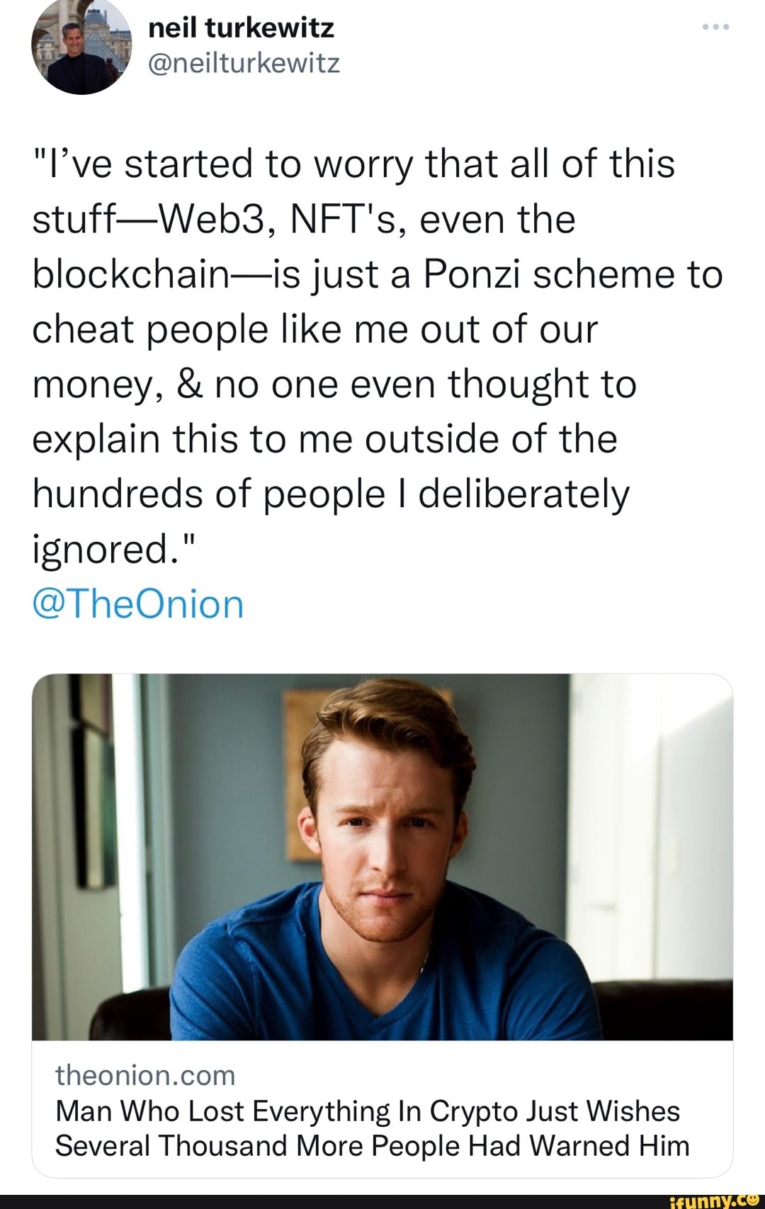Open the "neil turkewitz" display name
Screen dimensions: 765x1209
(x=241, y=28)
